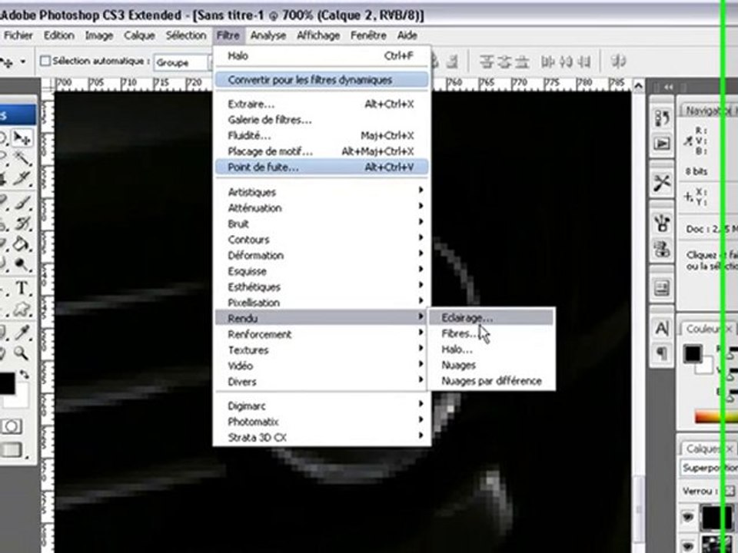Open the Paragraph panel dock icon
This screenshot has height=553, width=738.
click(x=662, y=353)
